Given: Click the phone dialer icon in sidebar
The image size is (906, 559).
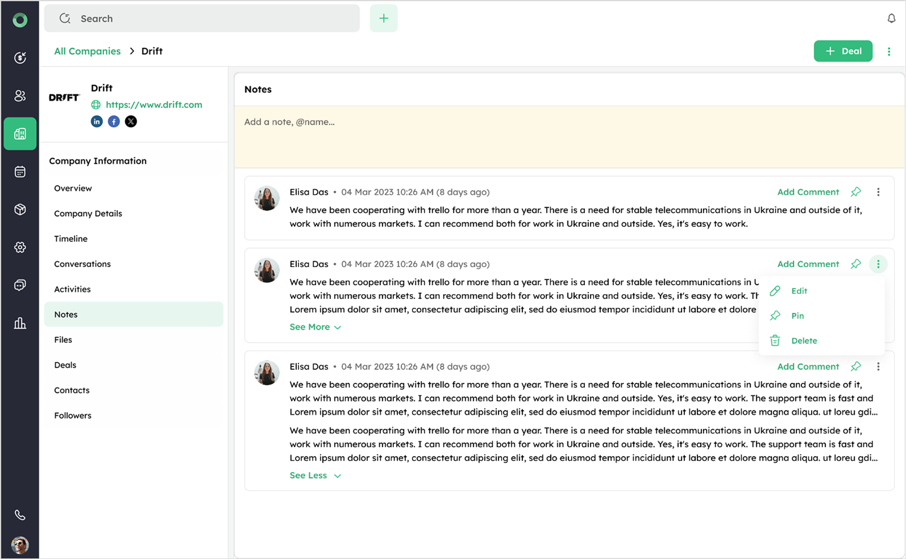Looking at the screenshot, I should click(x=20, y=515).
